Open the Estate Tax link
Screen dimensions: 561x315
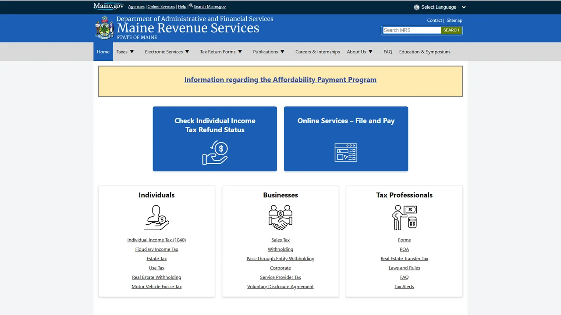(x=156, y=259)
